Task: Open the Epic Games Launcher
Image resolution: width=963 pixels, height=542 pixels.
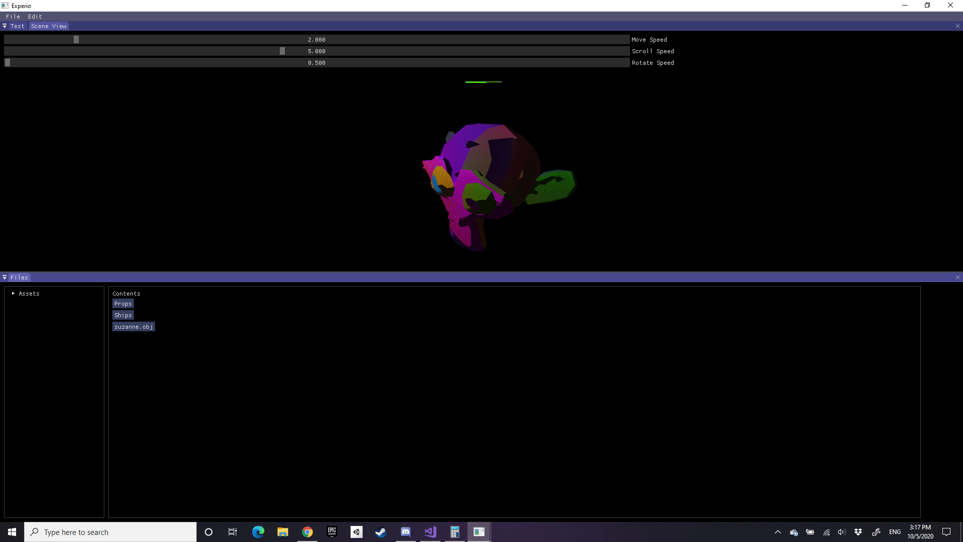Action: 332,532
